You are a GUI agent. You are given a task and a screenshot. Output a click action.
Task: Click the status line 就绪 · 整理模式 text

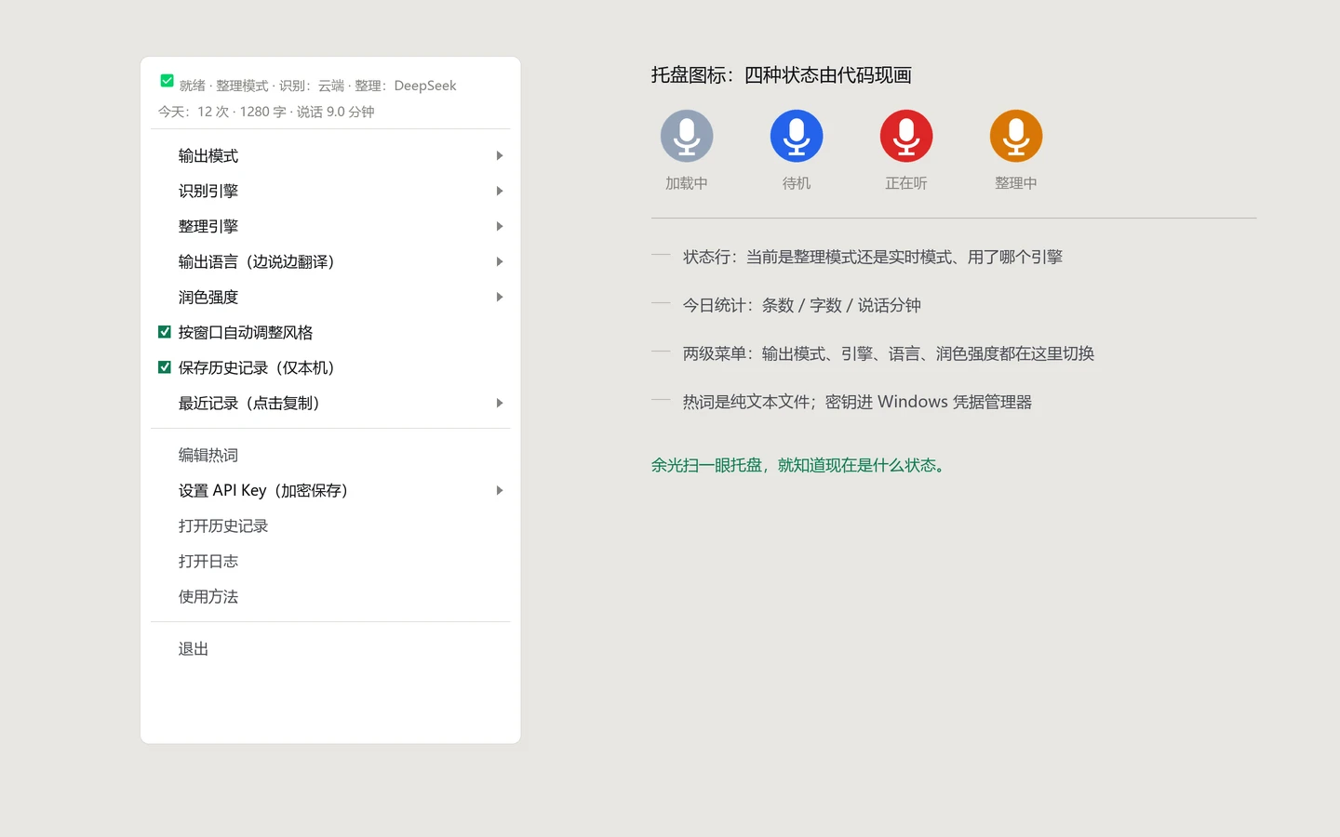pyautogui.click(x=318, y=86)
